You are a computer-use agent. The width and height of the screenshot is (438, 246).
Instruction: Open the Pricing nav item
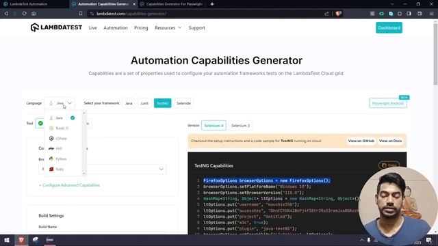coord(141,27)
